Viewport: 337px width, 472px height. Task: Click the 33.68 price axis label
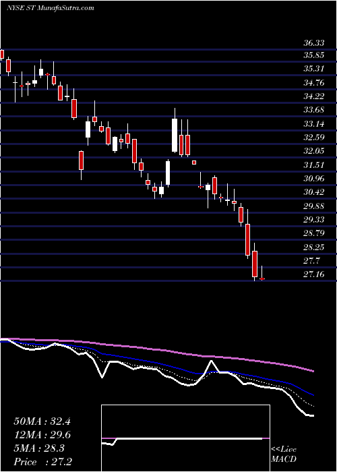(314, 110)
